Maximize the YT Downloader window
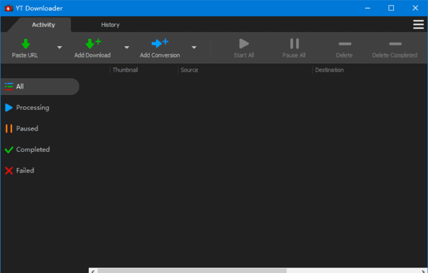Viewport: 428px width, 273px height. [x=391, y=8]
